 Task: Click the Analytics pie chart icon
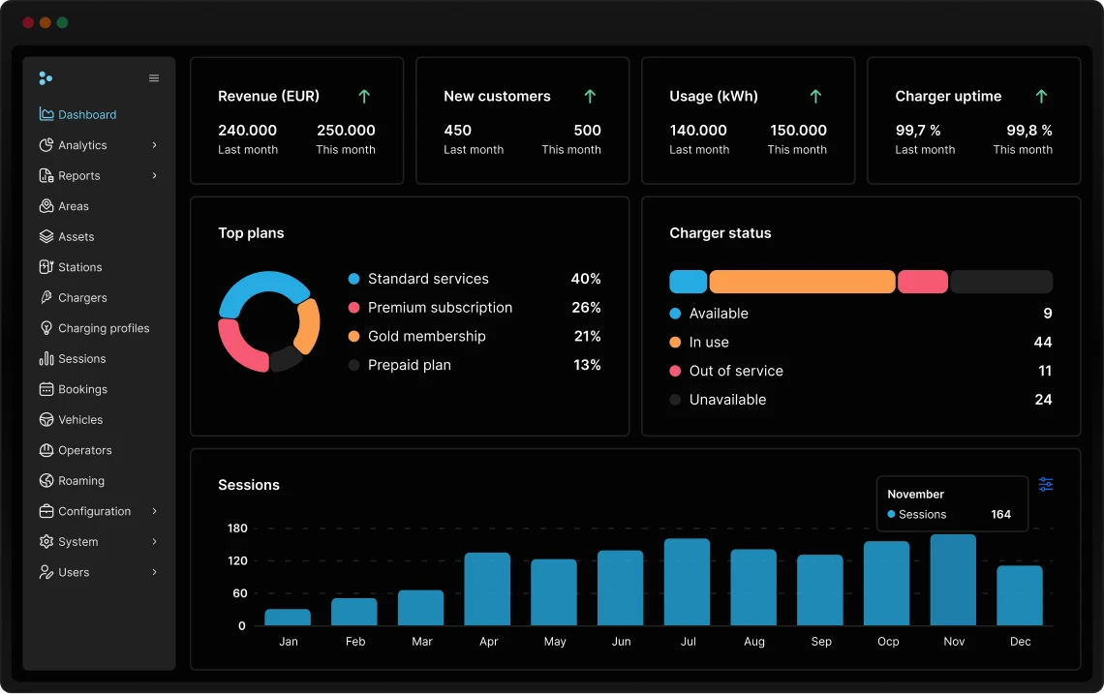coord(46,145)
